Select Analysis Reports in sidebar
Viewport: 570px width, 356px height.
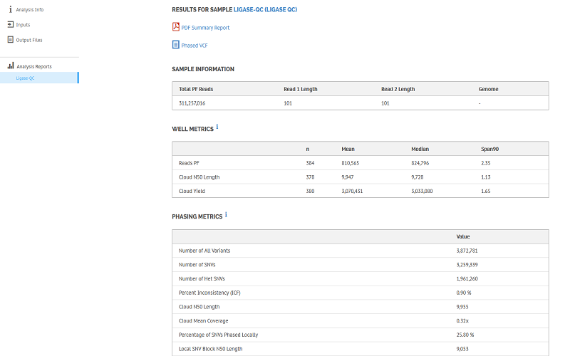click(33, 66)
